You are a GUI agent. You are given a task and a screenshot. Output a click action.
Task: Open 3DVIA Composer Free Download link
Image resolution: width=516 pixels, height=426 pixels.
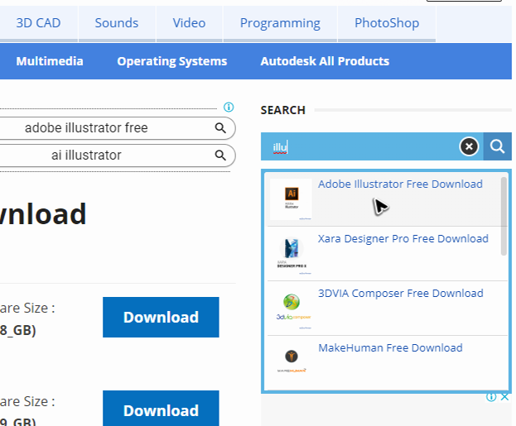(x=401, y=293)
